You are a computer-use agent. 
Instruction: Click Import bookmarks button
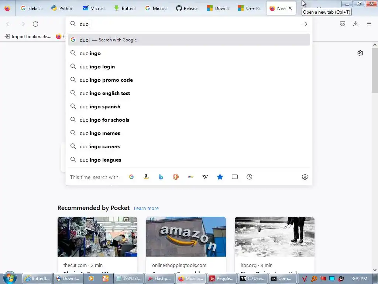[28, 37]
